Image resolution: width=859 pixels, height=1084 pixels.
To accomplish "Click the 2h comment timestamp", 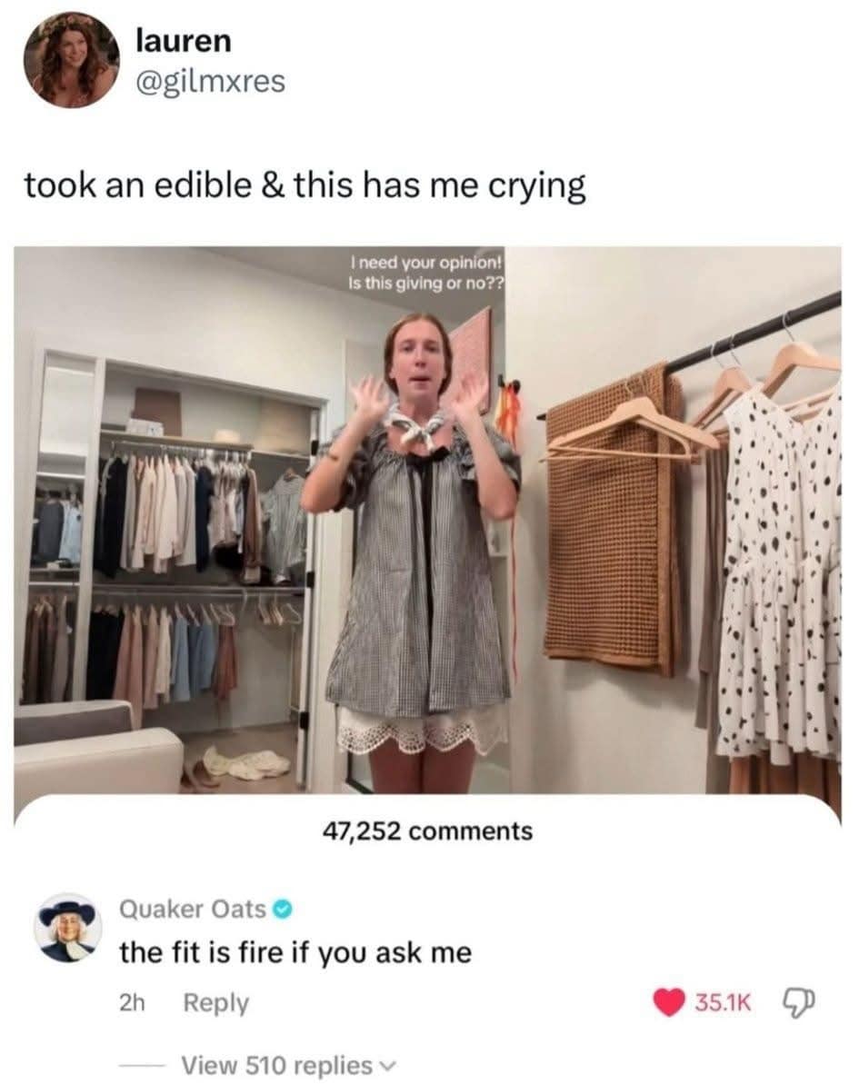I will point(132,1002).
